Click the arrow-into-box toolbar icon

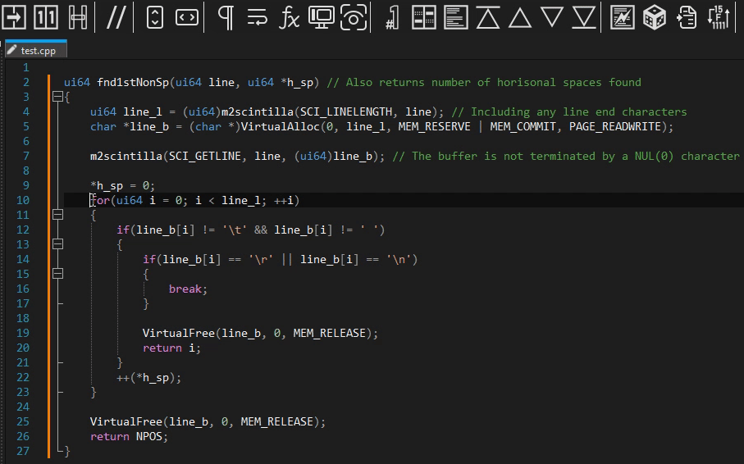(14, 17)
